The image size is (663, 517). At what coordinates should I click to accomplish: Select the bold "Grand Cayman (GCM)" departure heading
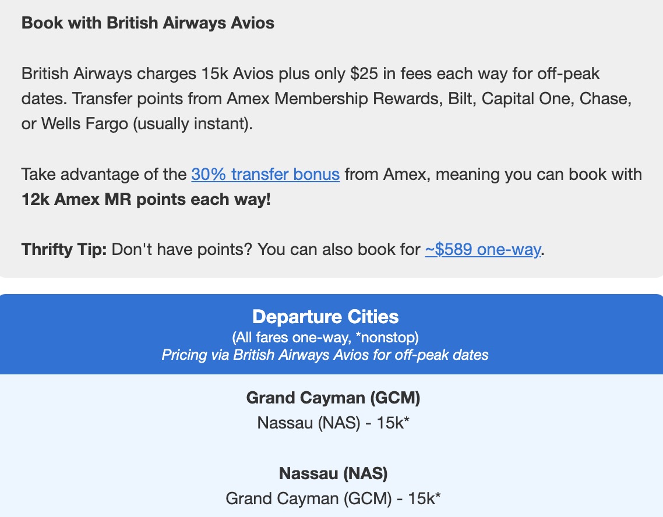333,398
